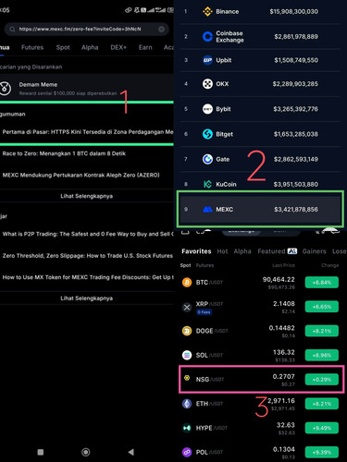This screenshot has height=462, width=347.
Task: Click the DOGE +8.21% change button
Action: [x=322, y=331]
